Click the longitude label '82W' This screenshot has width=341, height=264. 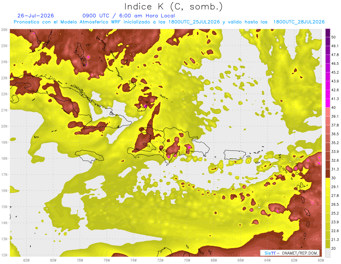point(26,260)
